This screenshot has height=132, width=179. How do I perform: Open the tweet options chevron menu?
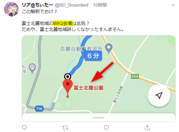[173, 5]
